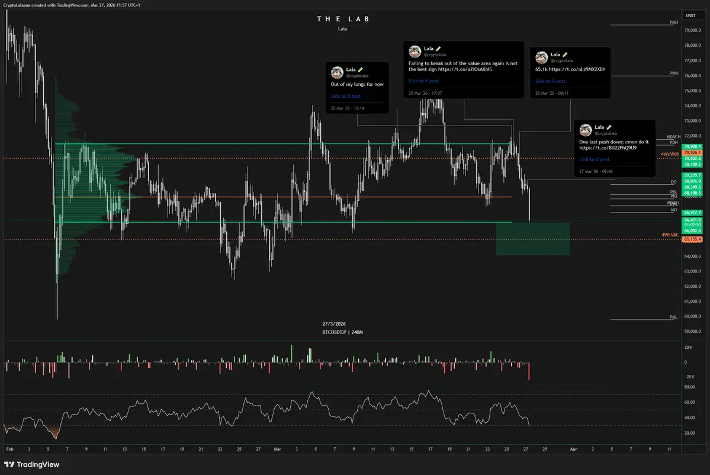This screenshot has height=475, width=710.
Task: Click the 4WcVAH level label
Action: coord(669,154)
